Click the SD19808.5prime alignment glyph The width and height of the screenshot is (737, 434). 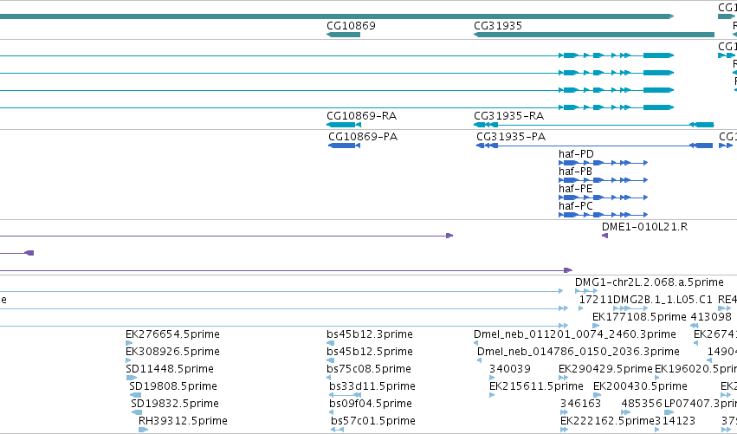click(135, 394)
